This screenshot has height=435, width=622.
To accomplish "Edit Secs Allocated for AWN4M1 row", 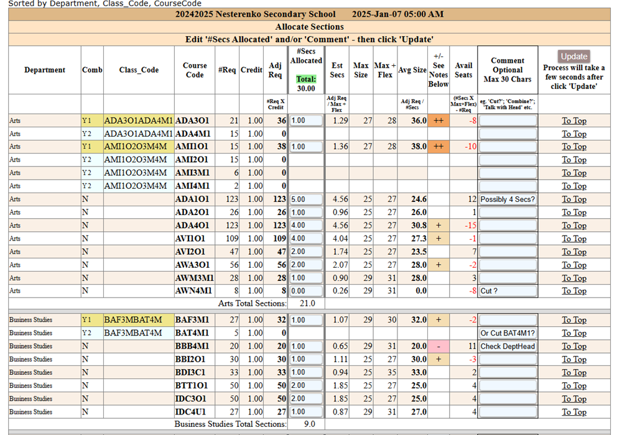I will pyautogui.click(x=306, y=291).
